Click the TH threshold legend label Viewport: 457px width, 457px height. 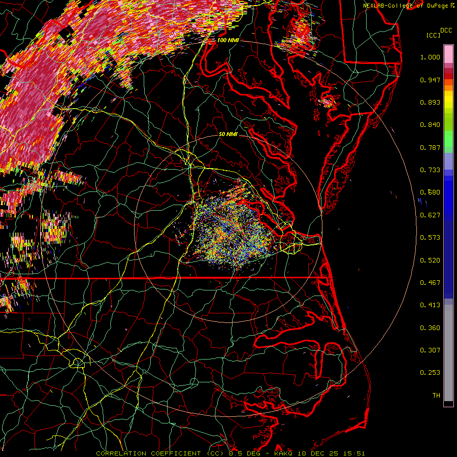click(x=436, y=396)
